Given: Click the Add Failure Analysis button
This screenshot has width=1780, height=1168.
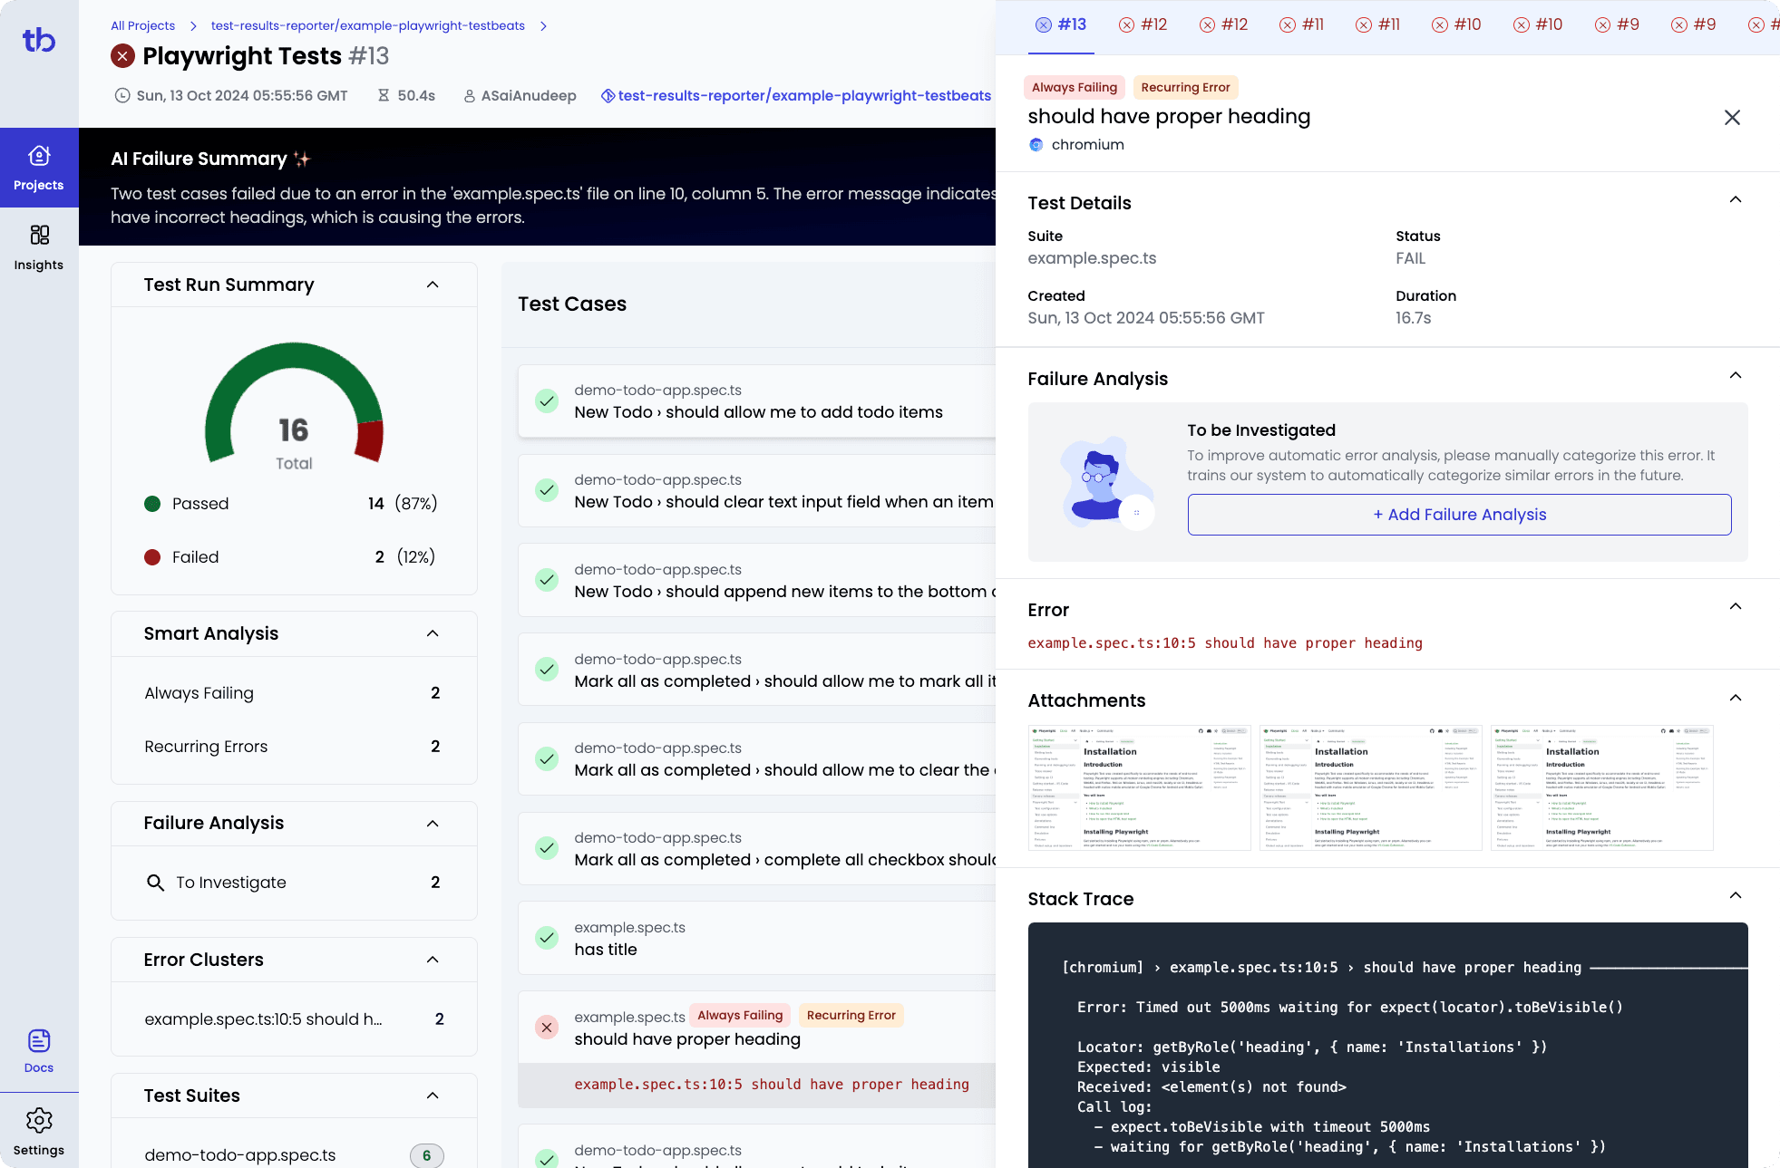Looking at the screenshot, I should [1459, 514].
